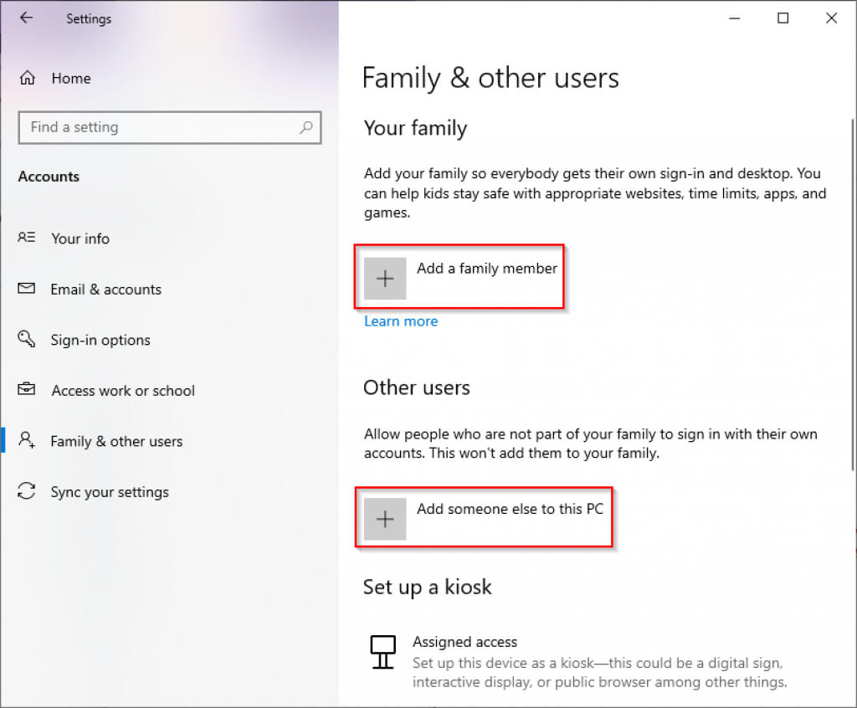Click the Your info person icon
Image resolution: width=857 pixels, height=708 pixels.
[27, 239]
